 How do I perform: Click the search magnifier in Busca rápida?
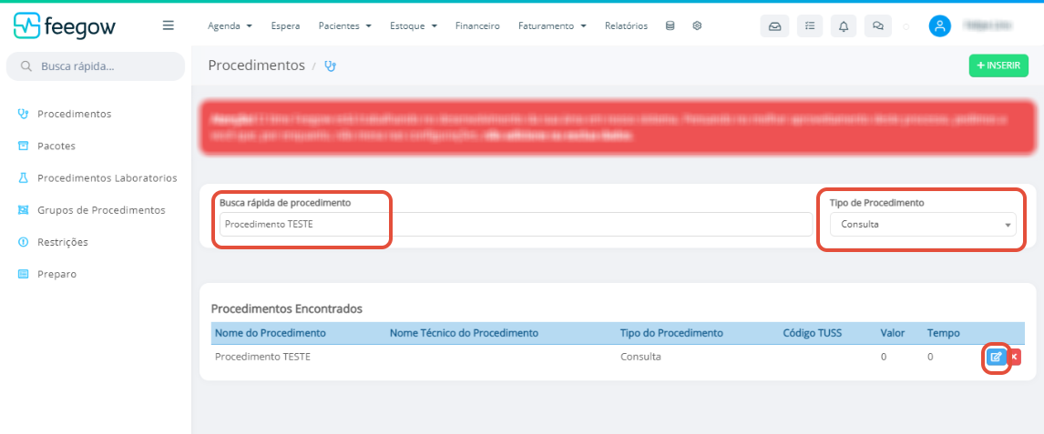[26, 66]
